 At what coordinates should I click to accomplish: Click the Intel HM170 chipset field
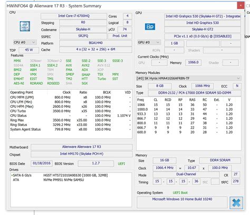(x=81, y=154)
